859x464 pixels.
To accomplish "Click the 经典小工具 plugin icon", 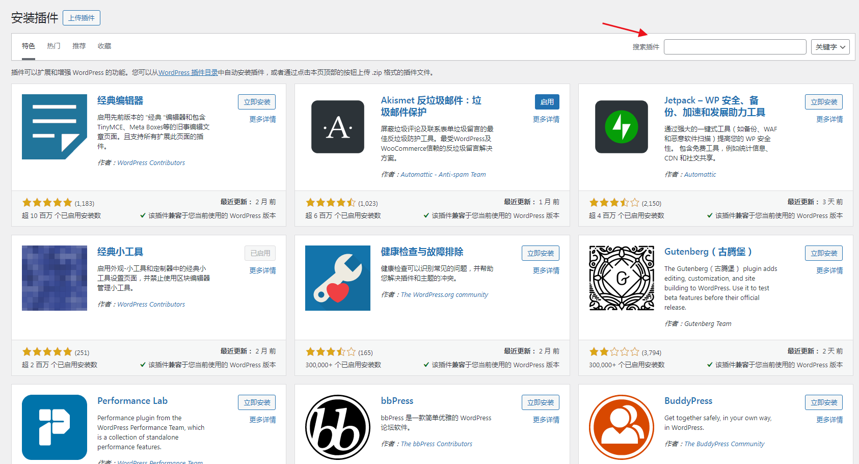I will (55, 278).
